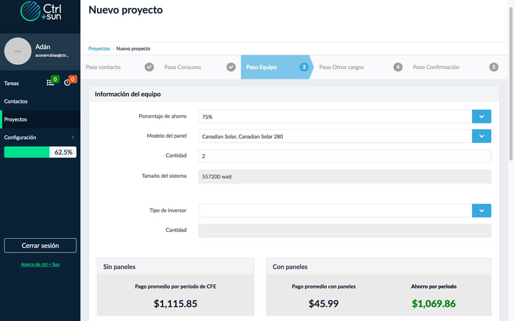Click the Pago promedio con paneles label

coord(324,286)
